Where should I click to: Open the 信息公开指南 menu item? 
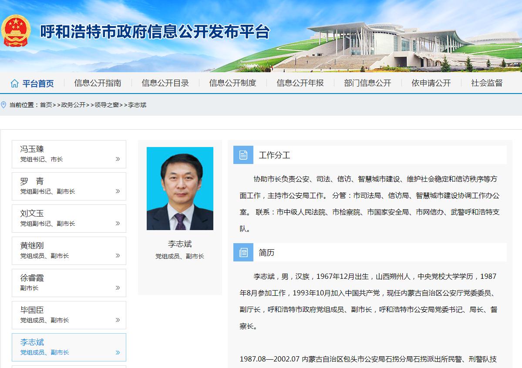tap(98, 83)
